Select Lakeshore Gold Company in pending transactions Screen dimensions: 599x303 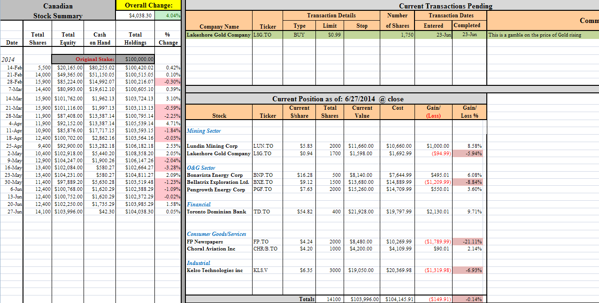click(219, 35)
